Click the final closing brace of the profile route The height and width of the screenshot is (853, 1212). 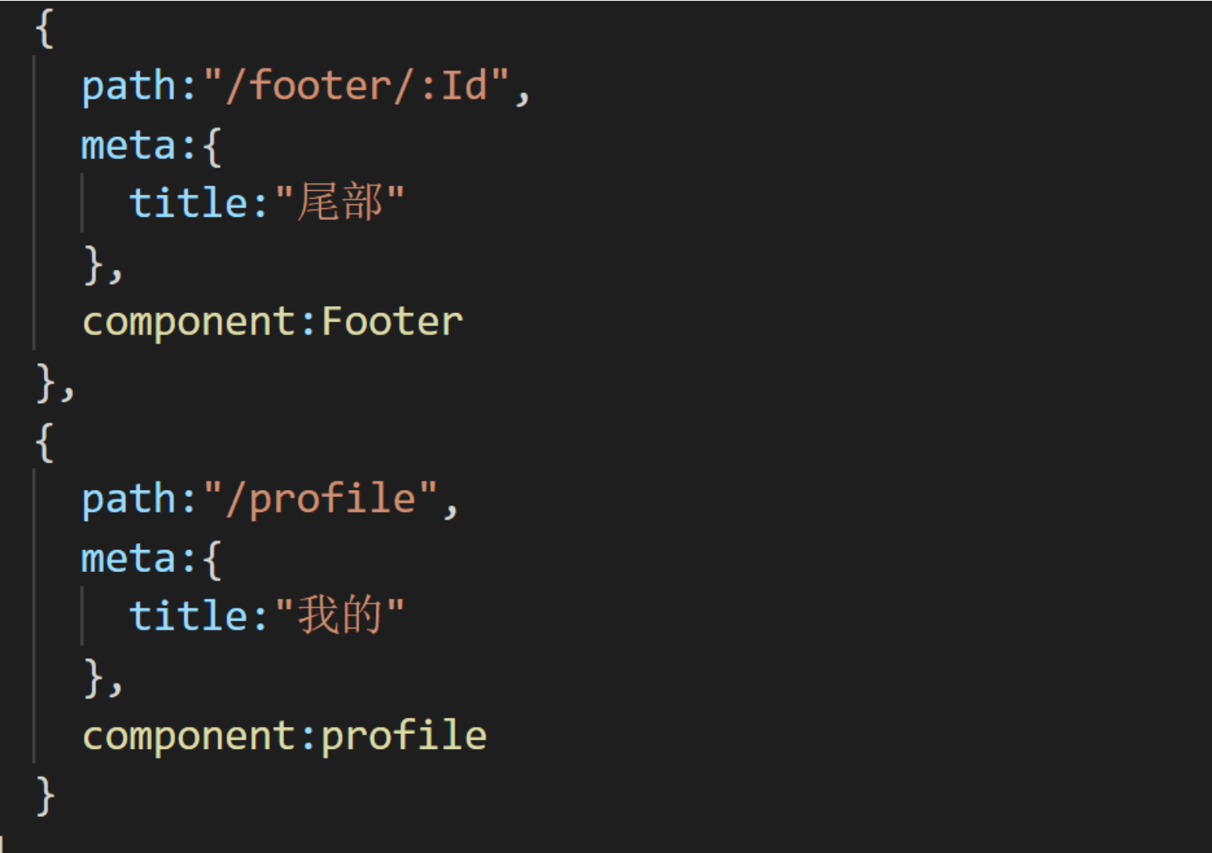point(46,796)
